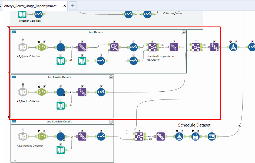Collapse the Job Details container

point(184,32)
